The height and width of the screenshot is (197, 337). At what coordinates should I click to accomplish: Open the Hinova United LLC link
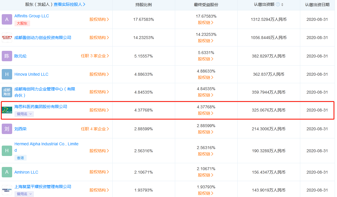31,75
